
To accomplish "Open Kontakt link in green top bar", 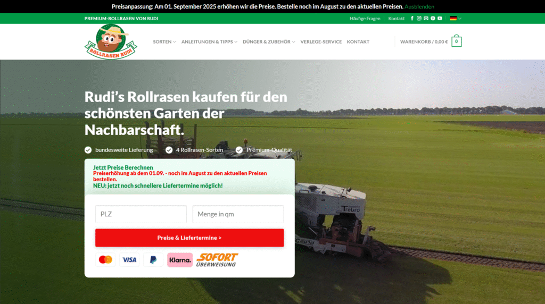I will [x=396, y=19].
